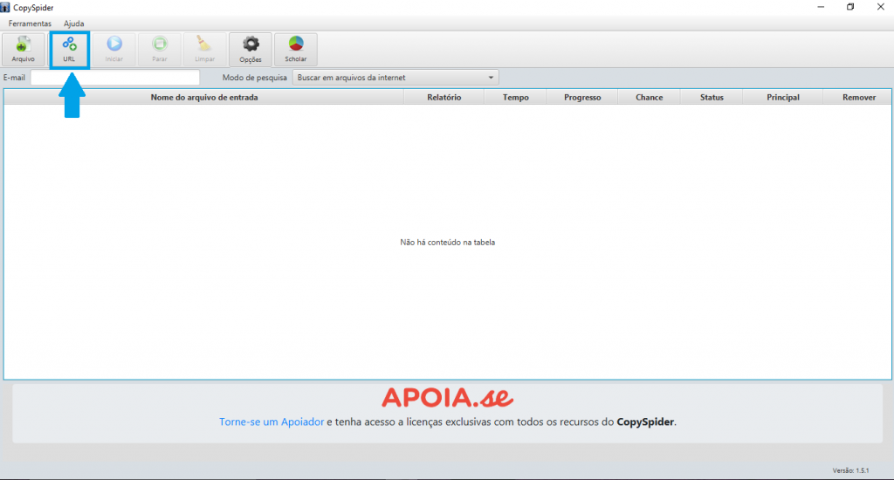Follow the Torne-se um Apoiador link
The image size is (894, 480).
coord(272,422)
